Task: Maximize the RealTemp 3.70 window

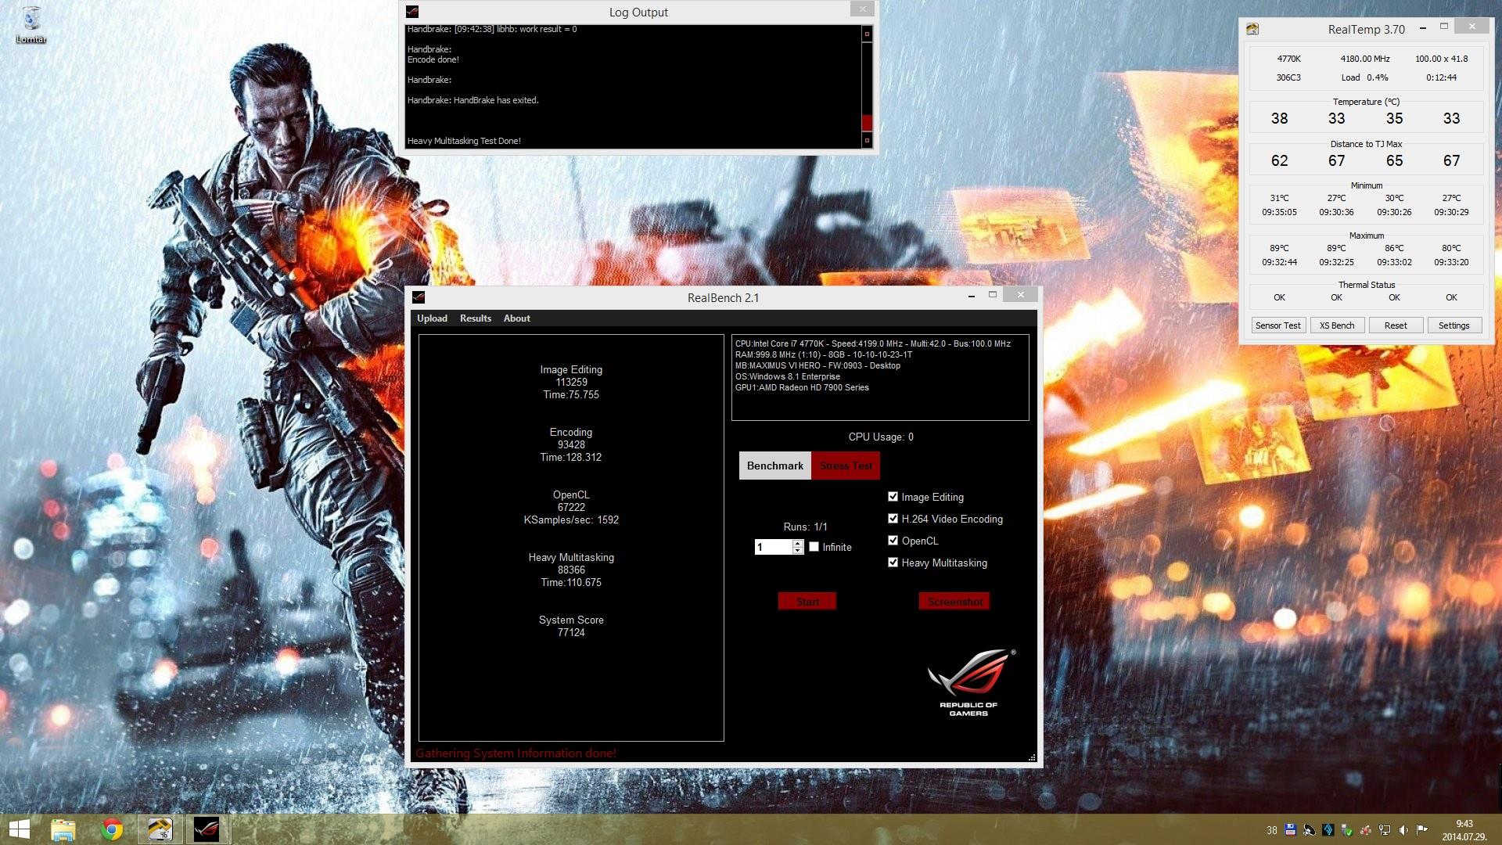Action: 1444,27
